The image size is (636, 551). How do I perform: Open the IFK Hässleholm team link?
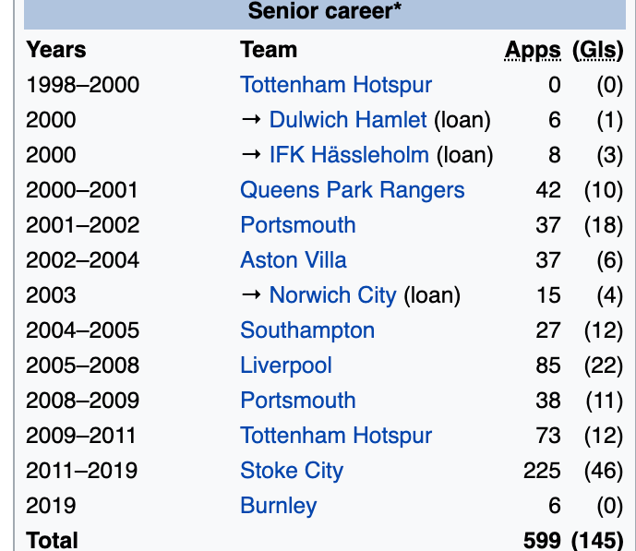pos(349,155)
